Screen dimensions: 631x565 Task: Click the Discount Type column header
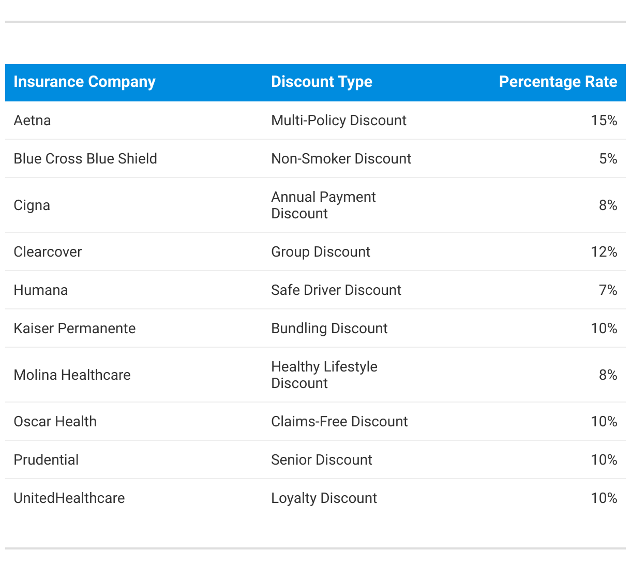[x=322, y=82]
